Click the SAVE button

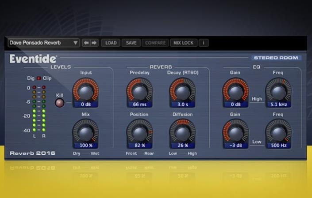coord(131,43)
